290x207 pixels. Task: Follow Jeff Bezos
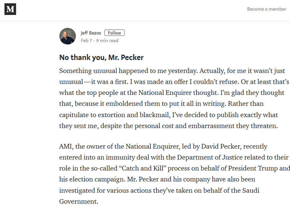pyautogui.click(x=114, y=33)
